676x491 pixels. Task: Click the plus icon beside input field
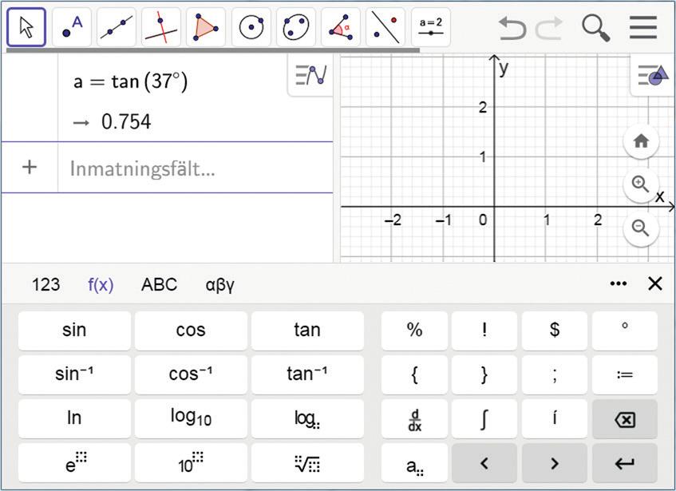point(30,167)
